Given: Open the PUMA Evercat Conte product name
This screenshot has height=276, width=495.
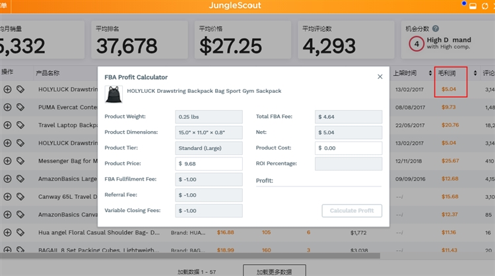Looking at the screenshot, I should (68, 107).
